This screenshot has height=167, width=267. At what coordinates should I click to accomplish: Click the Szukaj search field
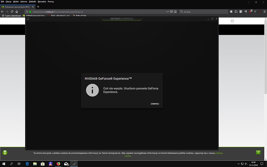(x=204, y=12)
